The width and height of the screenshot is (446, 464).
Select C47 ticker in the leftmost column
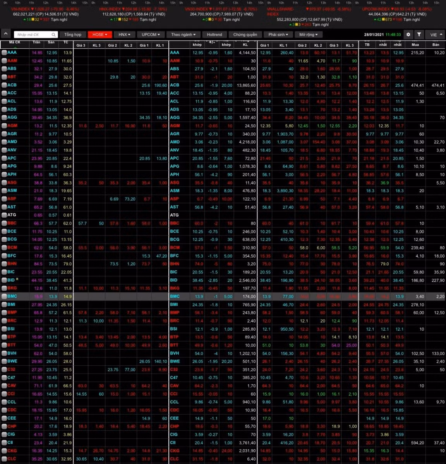11,378
